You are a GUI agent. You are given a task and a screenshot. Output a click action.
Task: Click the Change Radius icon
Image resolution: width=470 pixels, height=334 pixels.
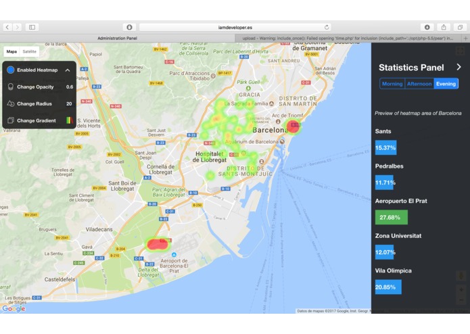coord(11,103)
